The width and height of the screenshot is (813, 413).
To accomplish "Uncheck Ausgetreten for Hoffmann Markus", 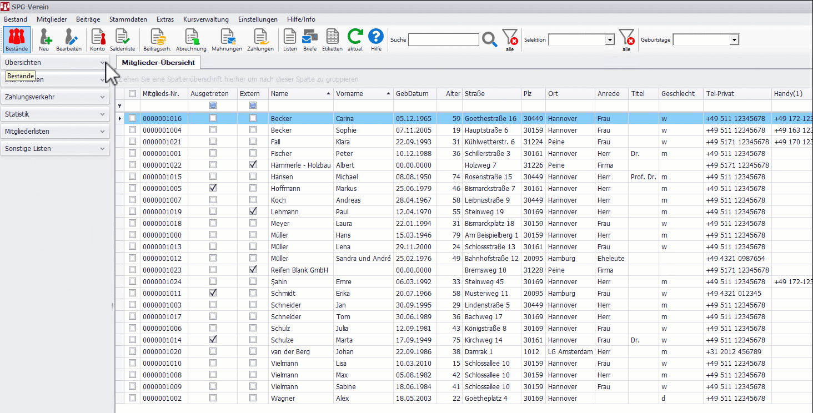I will pos(213,188).
